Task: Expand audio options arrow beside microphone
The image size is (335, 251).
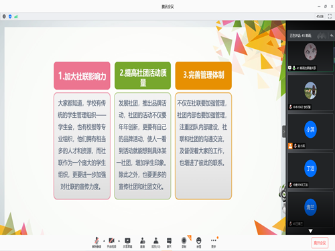Action: coord(104,241)
